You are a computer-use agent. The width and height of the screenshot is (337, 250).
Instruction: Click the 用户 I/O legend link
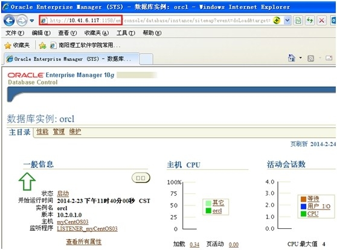pyautogui.click(x=319, y=207)
